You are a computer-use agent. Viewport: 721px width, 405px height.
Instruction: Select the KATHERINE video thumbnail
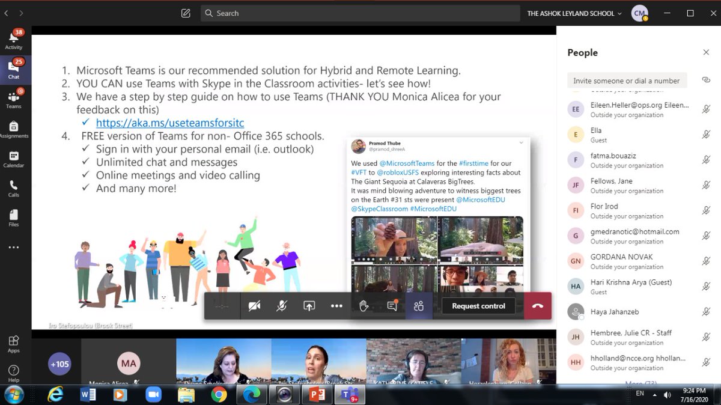tap(414, 361)
